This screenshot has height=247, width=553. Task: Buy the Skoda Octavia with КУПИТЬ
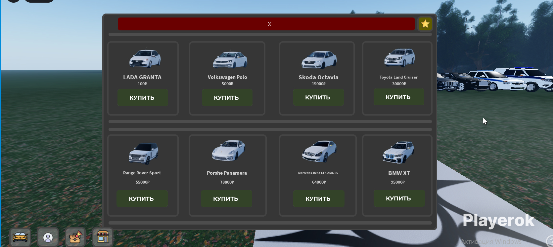pos(318,97)
